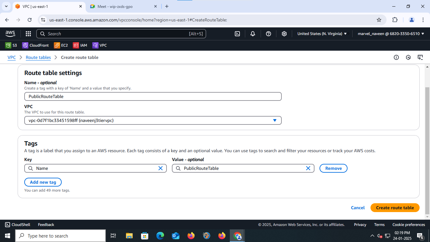View site information icon in address bar
The width and height of the screenshot is (430, 242).
43,20
